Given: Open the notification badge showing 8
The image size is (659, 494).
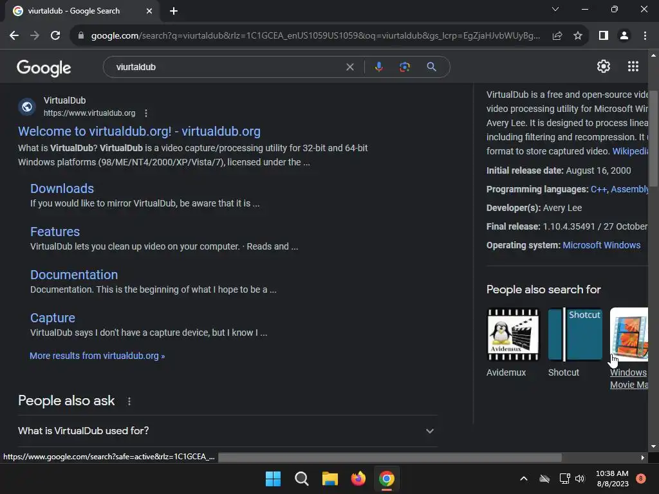Looking at the screenshot, I should click(641, 479).
